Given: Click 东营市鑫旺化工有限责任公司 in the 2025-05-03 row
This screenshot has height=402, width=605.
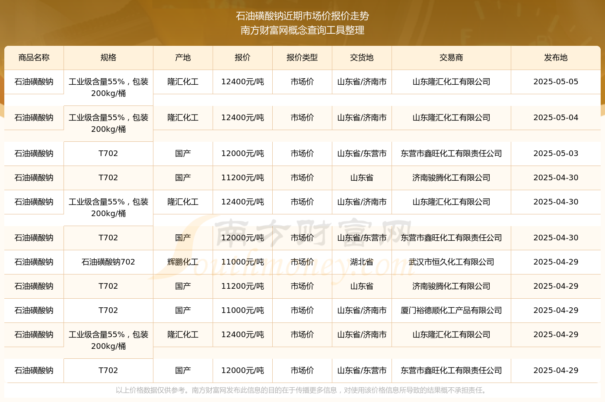Looking at the screenshot, I should point(451,153).
